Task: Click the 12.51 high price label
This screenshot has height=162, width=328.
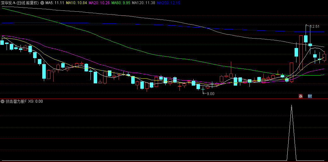Action: (x=314, y=27)
